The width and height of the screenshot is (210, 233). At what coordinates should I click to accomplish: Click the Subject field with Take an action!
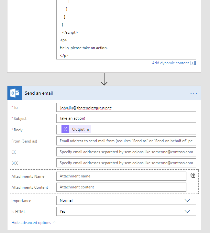coord(126,118)
